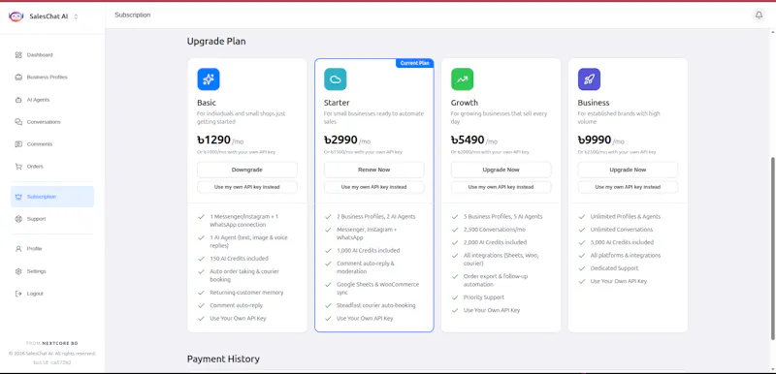
Task: Click "Unlimited Conversations" feature
Action: coord(622,230)
